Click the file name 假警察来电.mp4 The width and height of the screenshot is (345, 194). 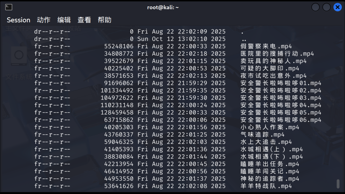tap(266, 46)
